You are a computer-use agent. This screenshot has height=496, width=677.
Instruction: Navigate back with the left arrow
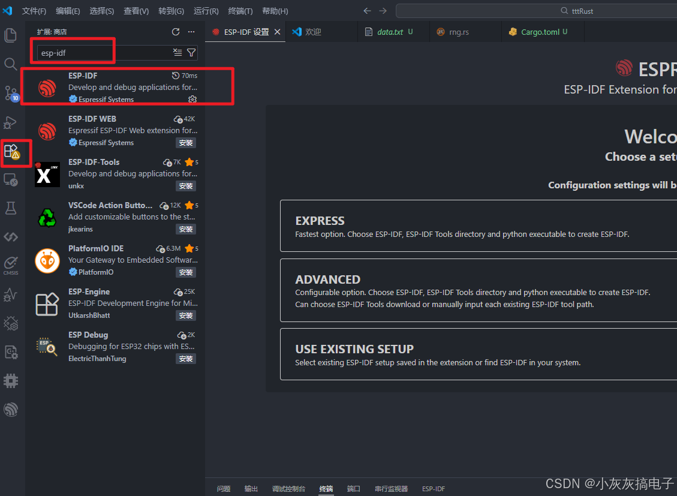367,11
